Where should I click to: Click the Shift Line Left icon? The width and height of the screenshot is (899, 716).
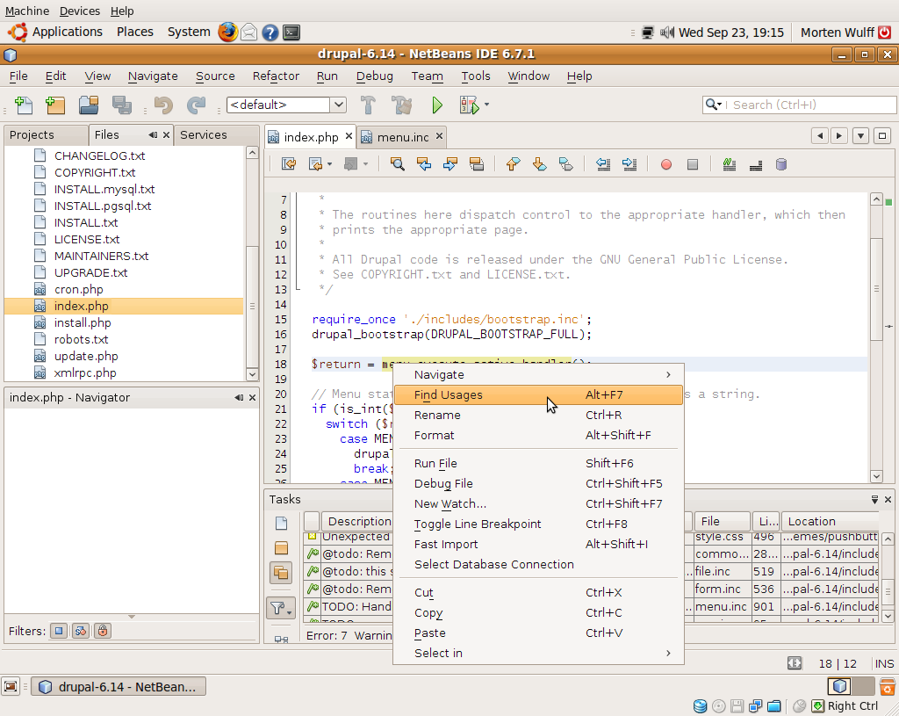click(602, 164)
